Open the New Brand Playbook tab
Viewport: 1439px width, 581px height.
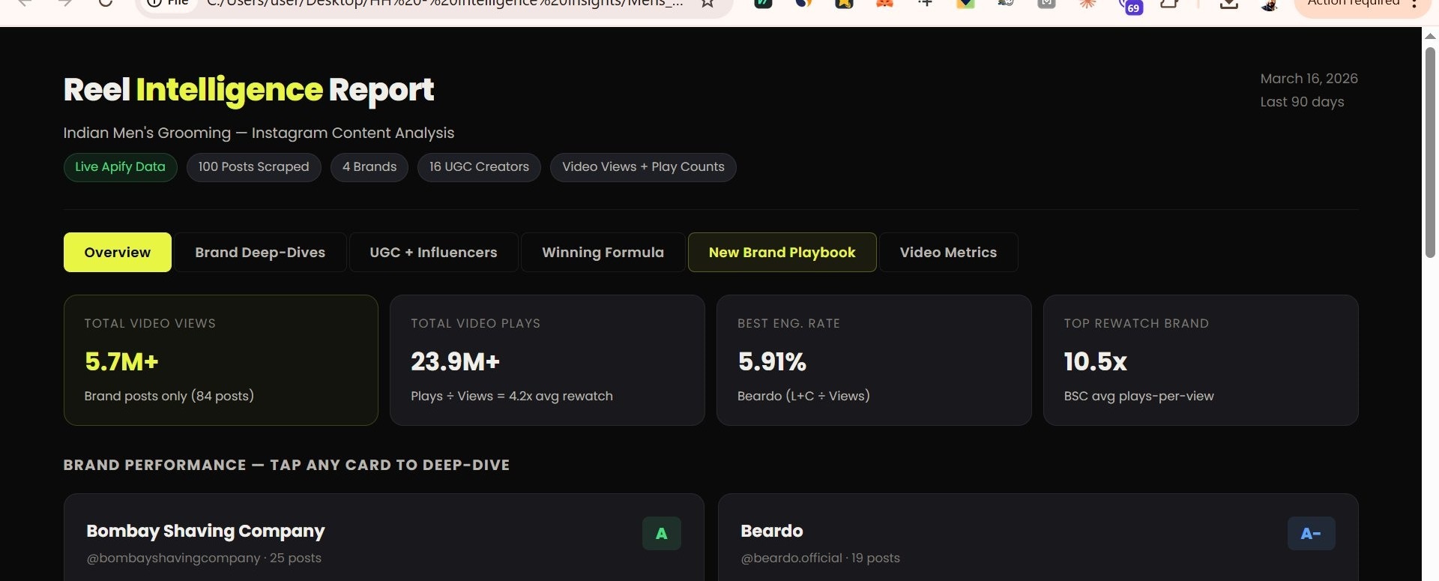pyautogui.click(x=782, y=252)
